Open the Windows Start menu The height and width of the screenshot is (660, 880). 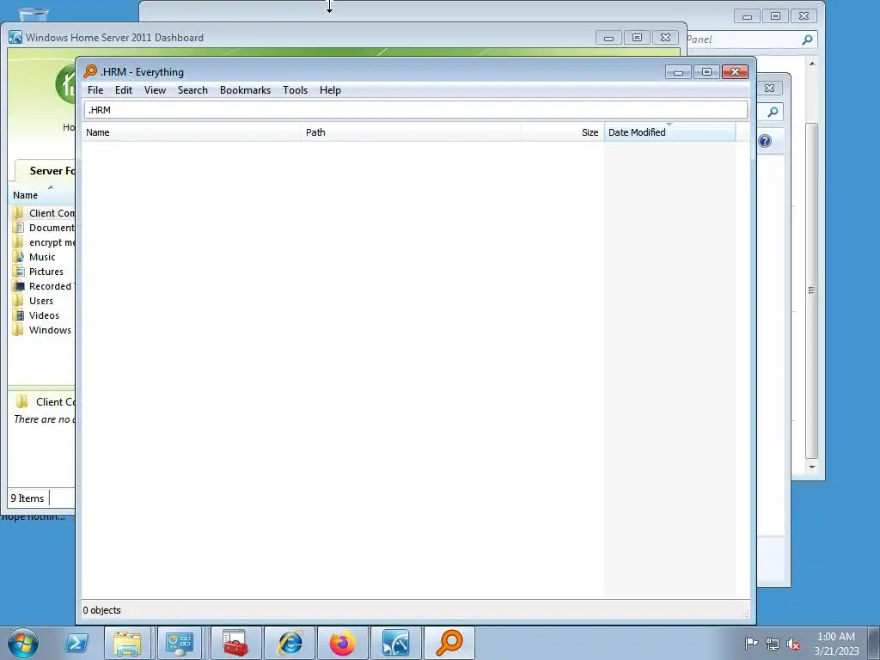click(x=23, y=643)
